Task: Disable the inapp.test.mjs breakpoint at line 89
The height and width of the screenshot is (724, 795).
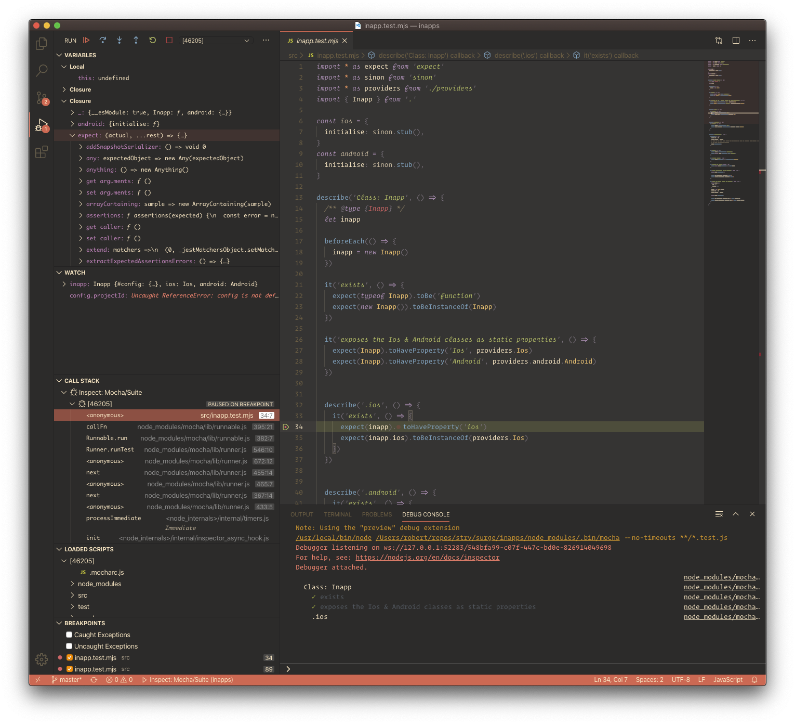Action: [70, 669]
